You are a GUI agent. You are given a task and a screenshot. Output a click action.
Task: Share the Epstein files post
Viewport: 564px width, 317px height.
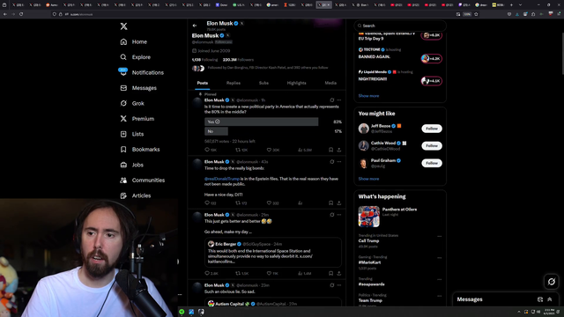338,203
